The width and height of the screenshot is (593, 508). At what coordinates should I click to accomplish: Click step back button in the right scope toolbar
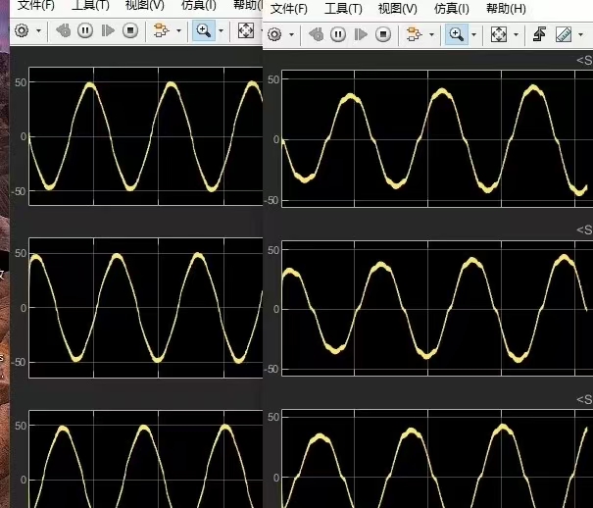pos(316,34)
